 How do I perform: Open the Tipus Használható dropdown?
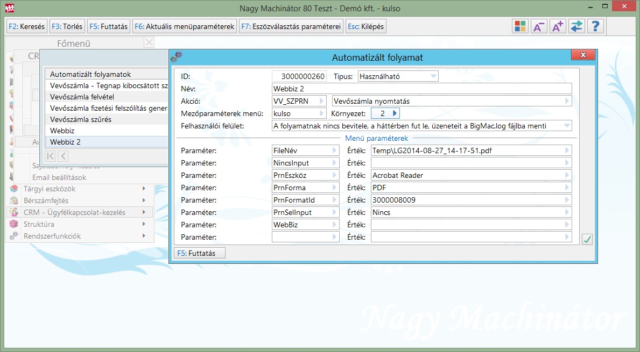point(433,76)
